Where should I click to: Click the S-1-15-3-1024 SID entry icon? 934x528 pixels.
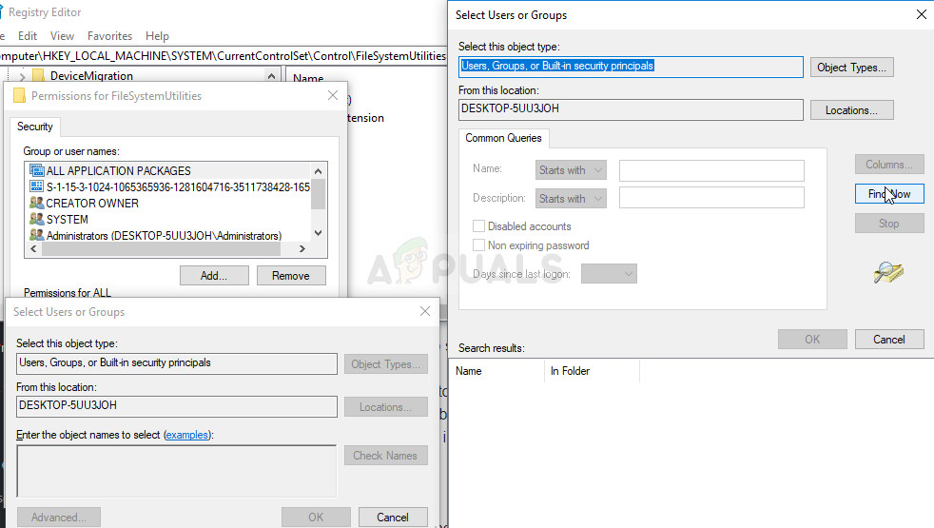37,186
